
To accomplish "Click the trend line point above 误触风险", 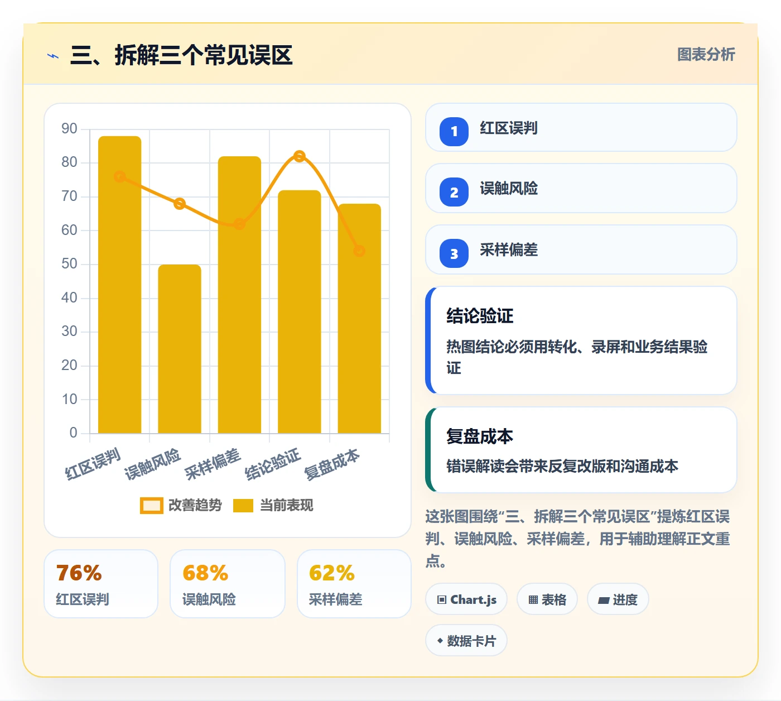I will click(180, 204).
